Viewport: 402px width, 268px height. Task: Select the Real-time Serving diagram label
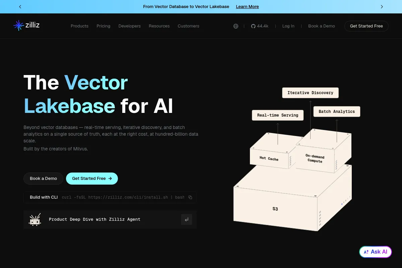[278, 115]
